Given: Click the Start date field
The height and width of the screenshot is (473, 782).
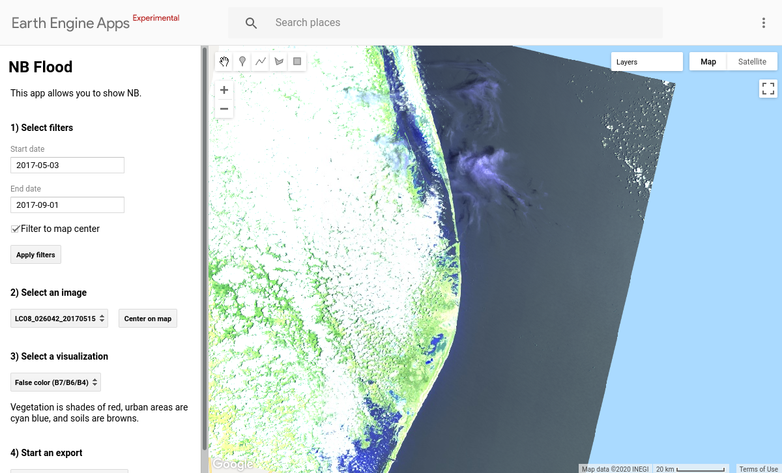Looking at the screenshot, I should click(67, 165).
